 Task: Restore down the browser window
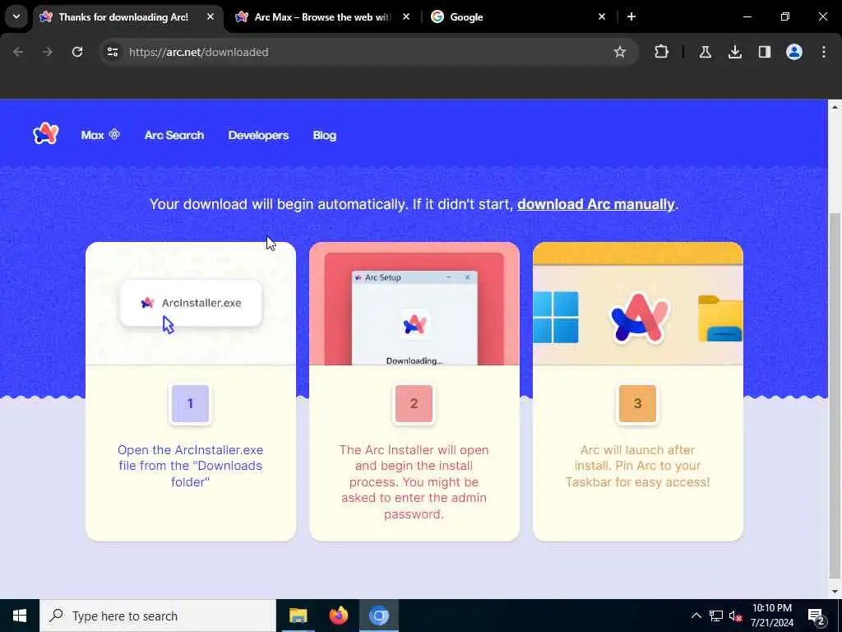(785, 16)
